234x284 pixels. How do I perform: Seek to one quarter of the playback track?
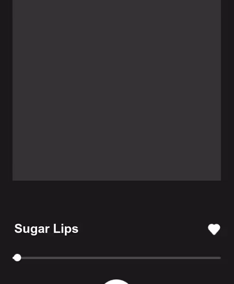pyautogui.click(x=64, y=258)
